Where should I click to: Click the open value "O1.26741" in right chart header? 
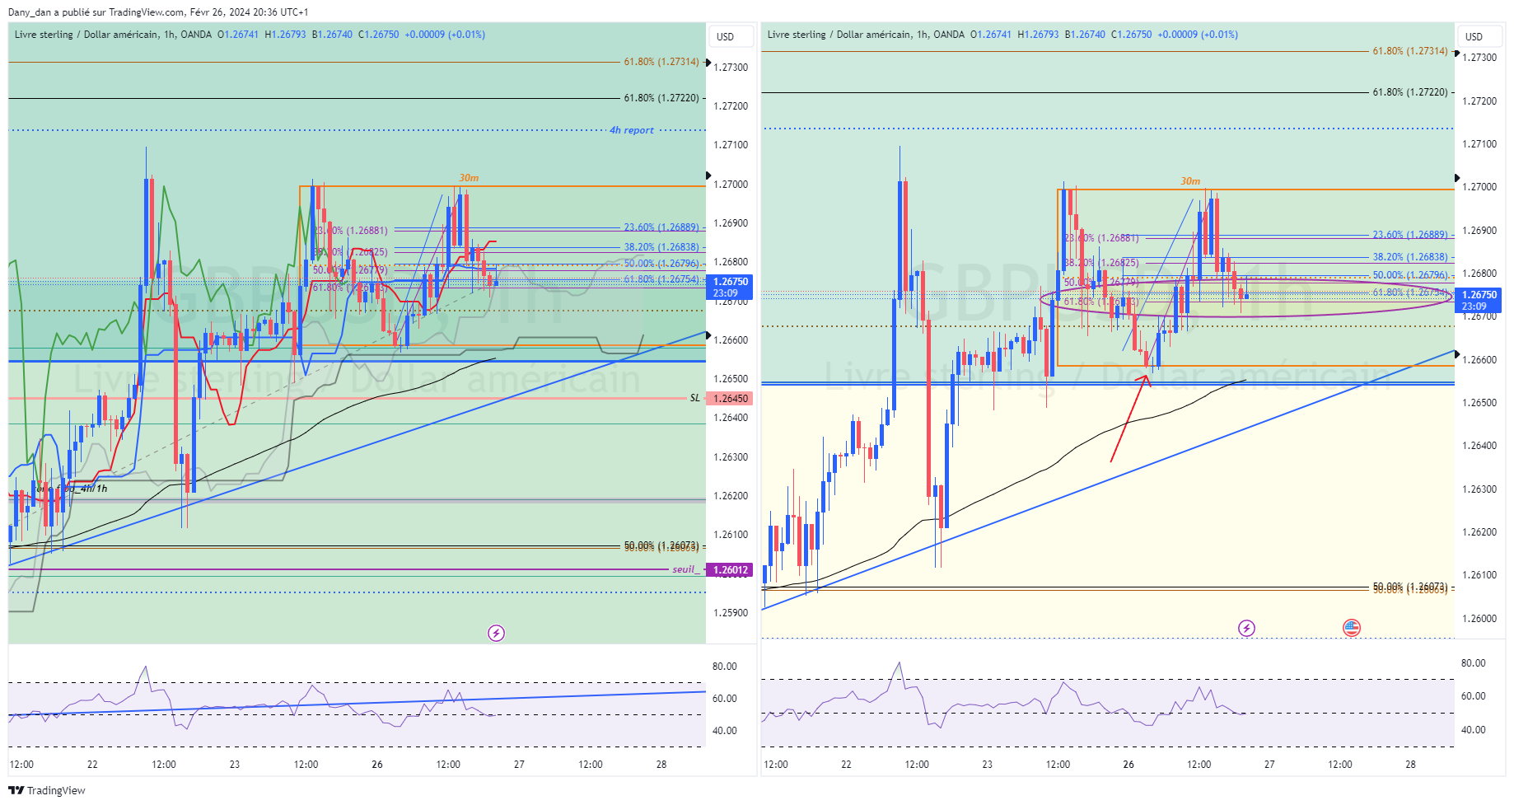991,35
